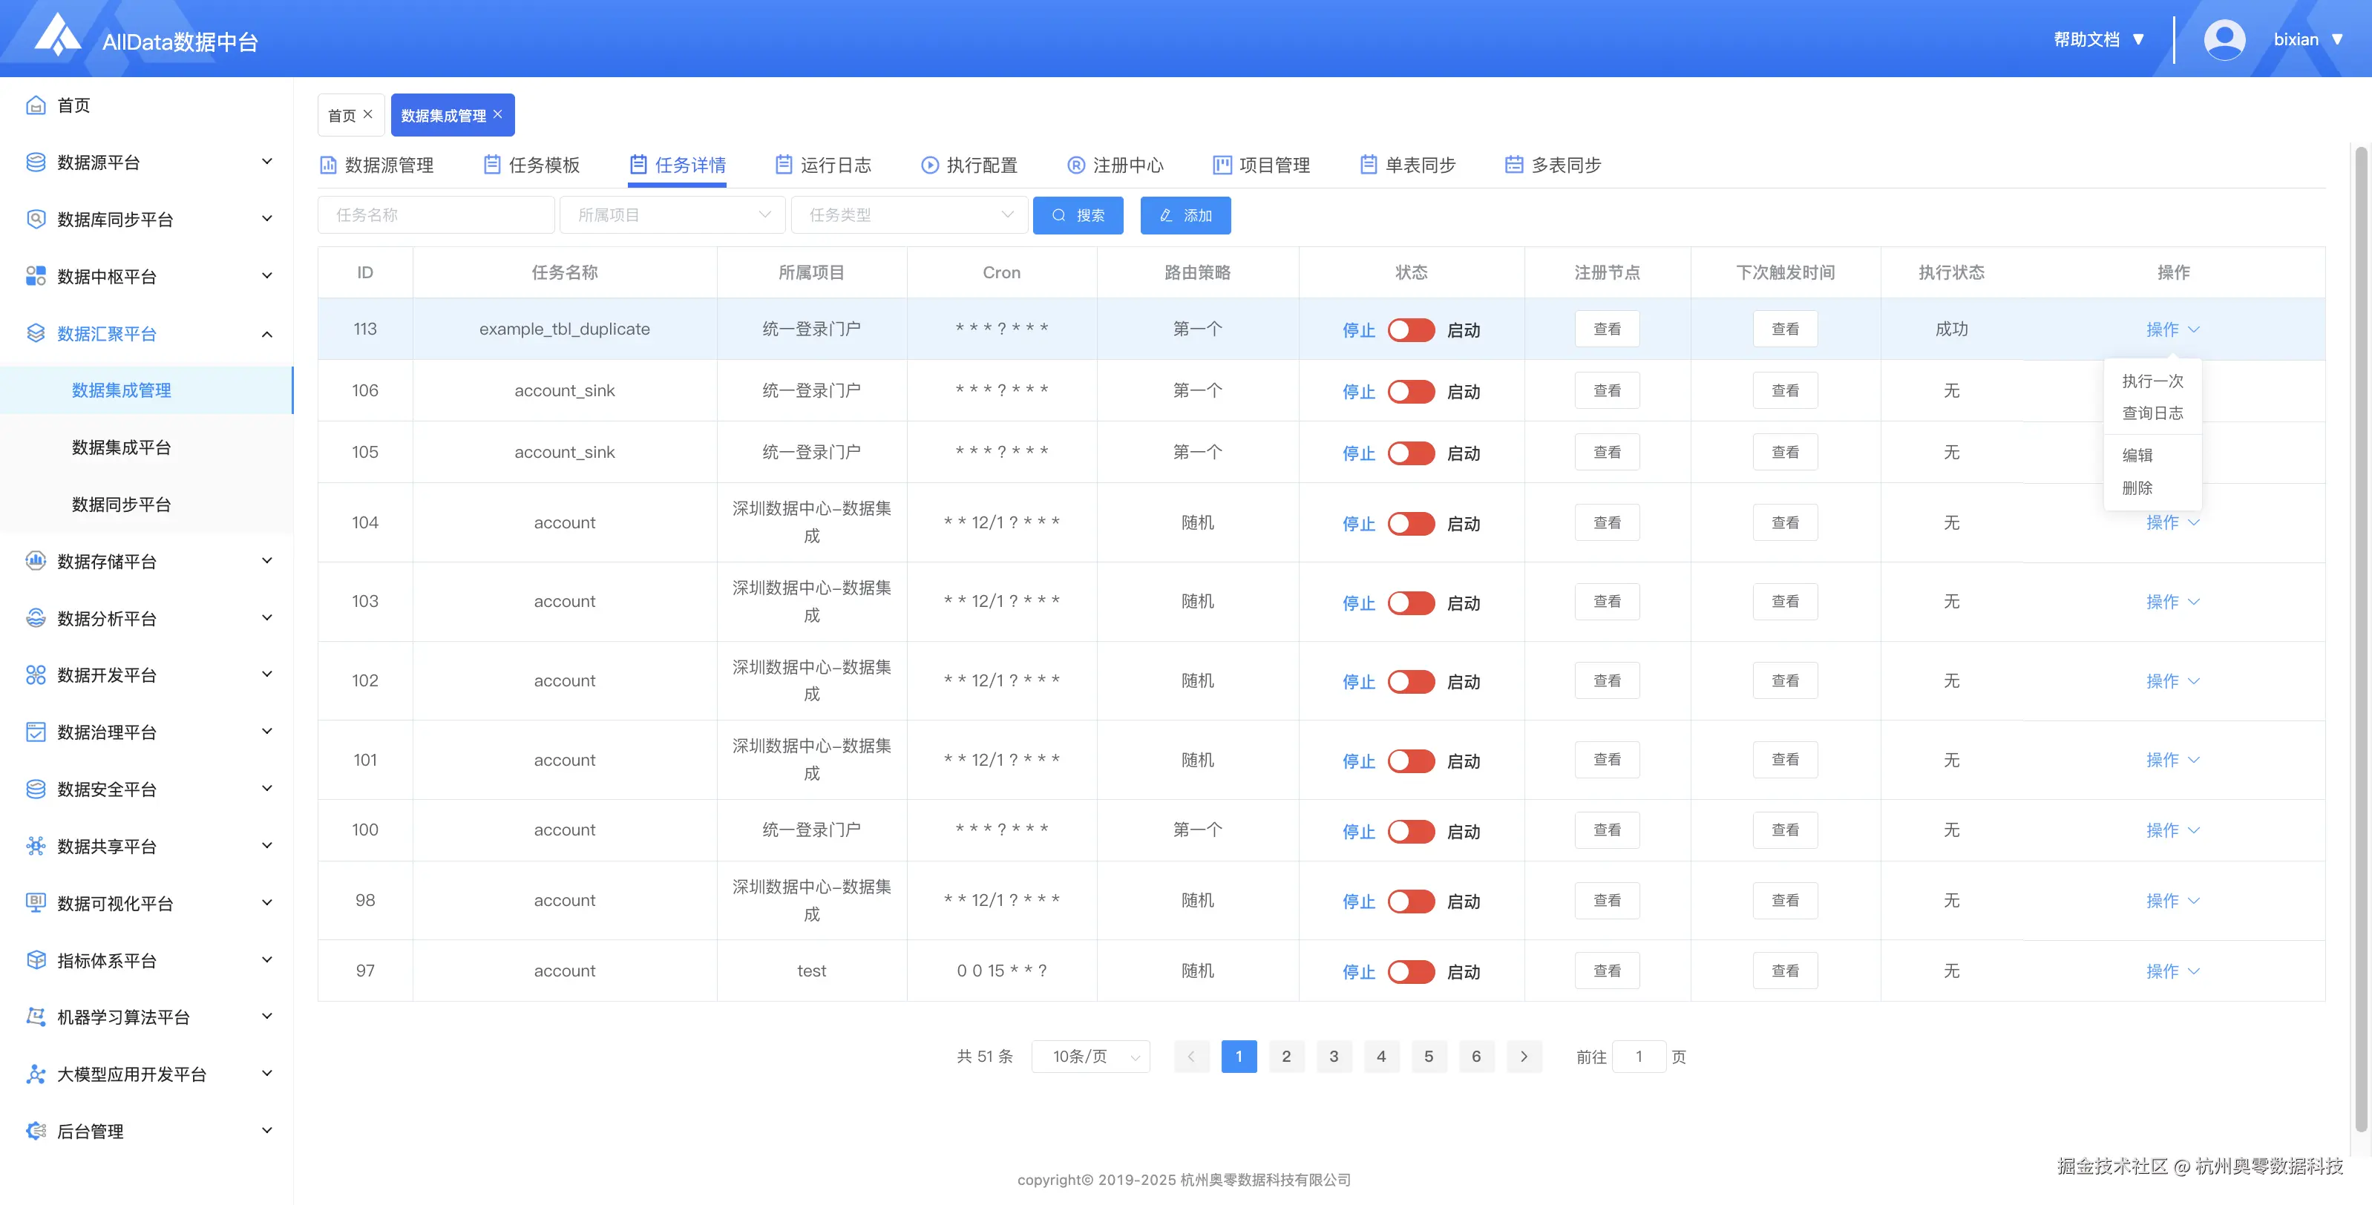Close the 首页 tab with its X

[x=368, y=114]
